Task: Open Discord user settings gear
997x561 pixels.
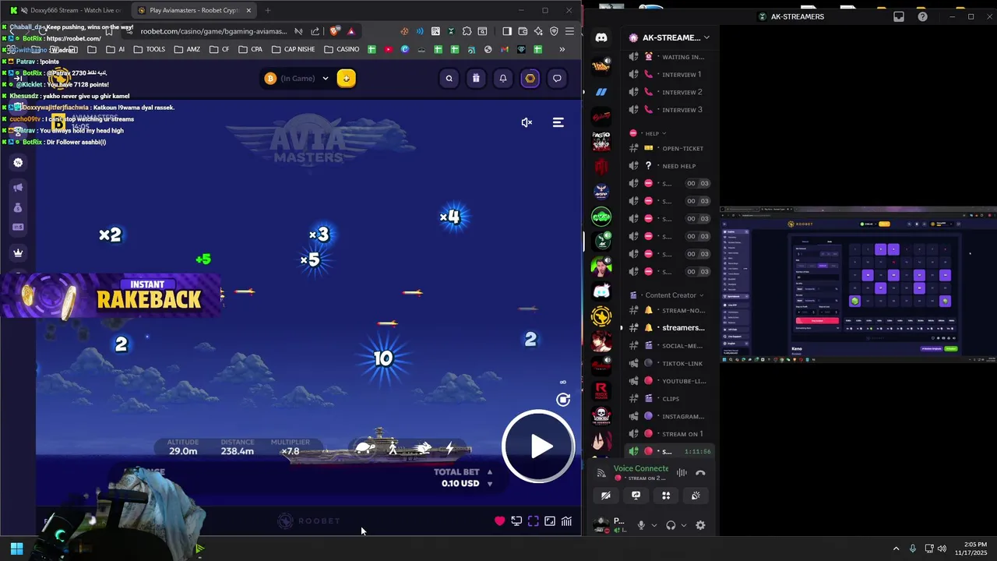Action: [700, 525]
